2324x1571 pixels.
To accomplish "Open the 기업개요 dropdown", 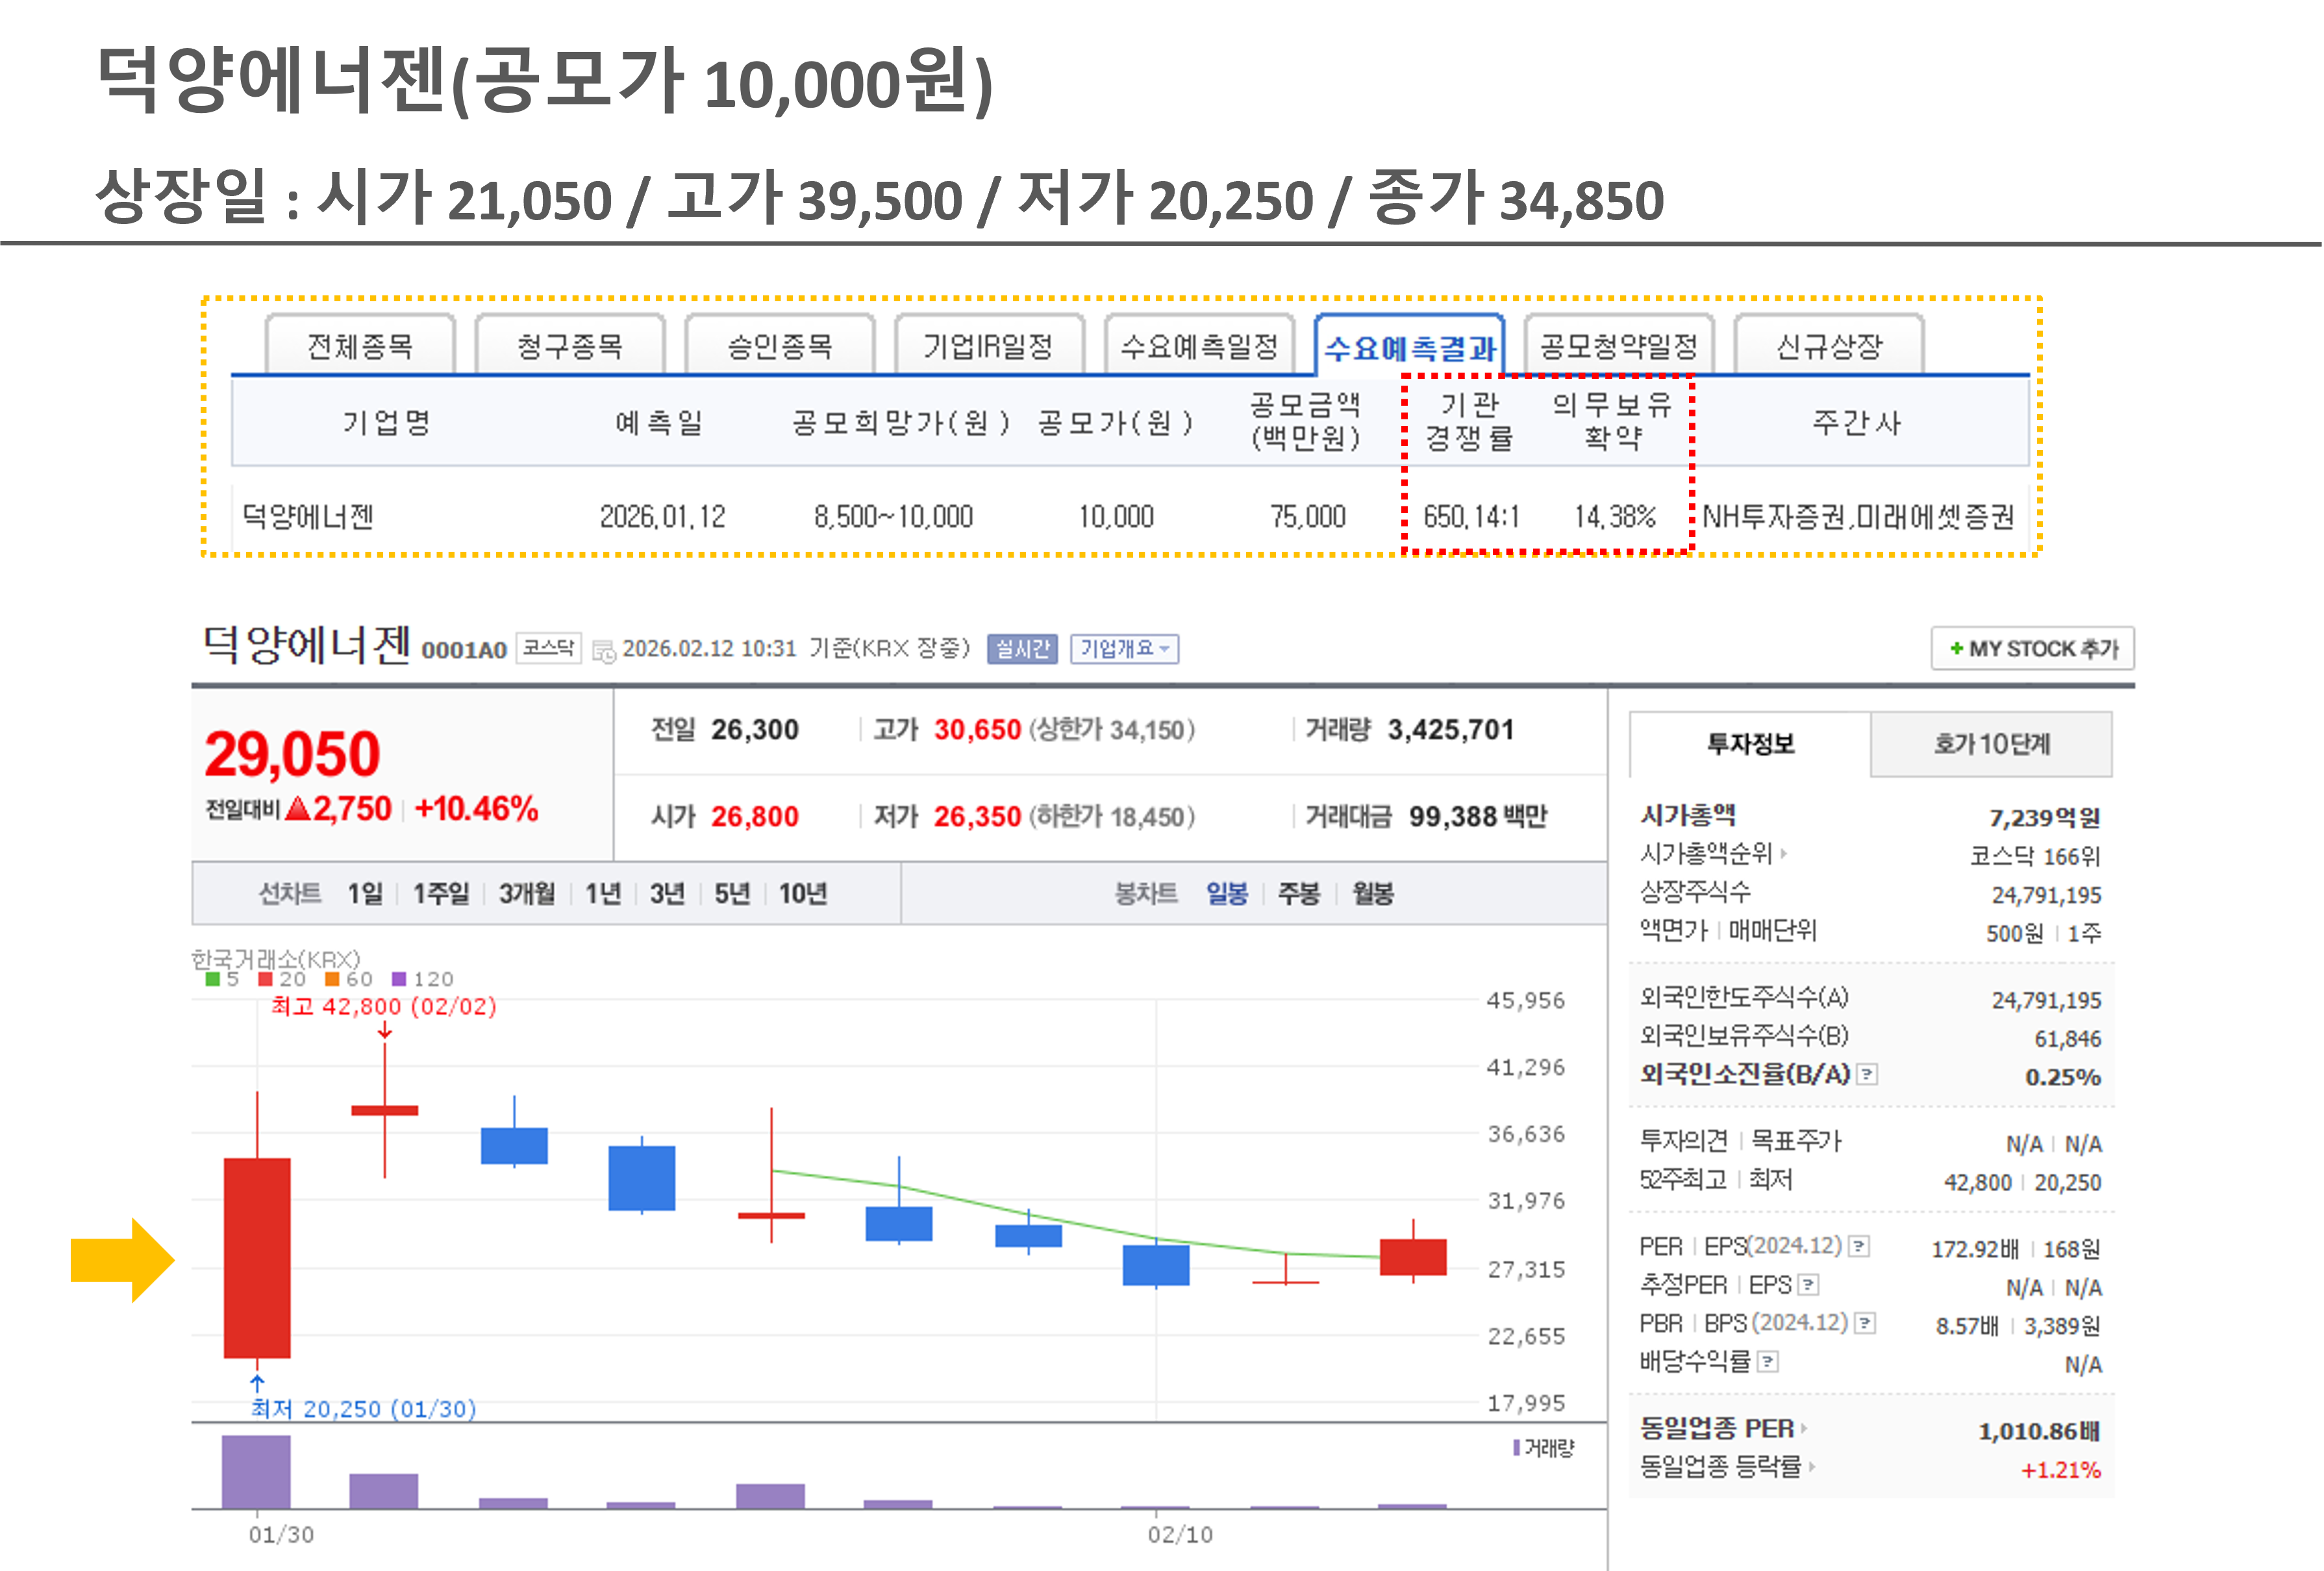I will coord(1124,649).
